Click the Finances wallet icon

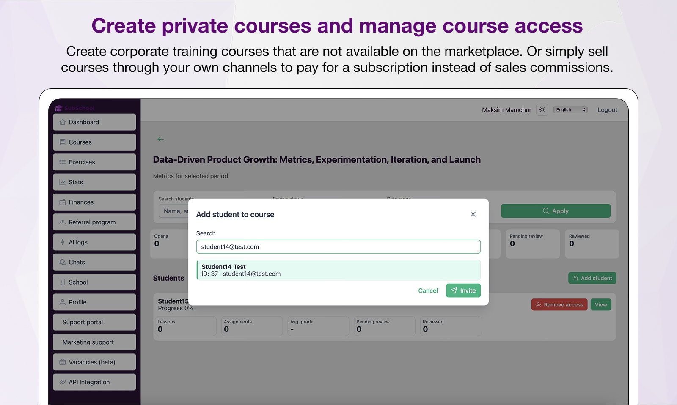tap(63, 202)
